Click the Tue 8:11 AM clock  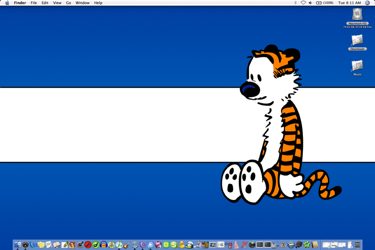point(349,3)
